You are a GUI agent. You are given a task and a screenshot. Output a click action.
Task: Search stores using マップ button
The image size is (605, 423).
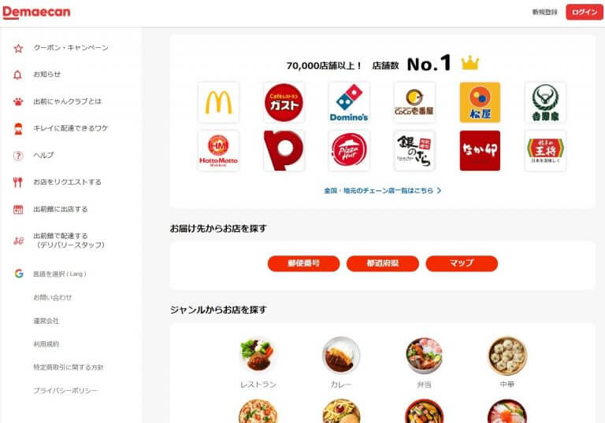pyautogui.click(x=462, y=263)
